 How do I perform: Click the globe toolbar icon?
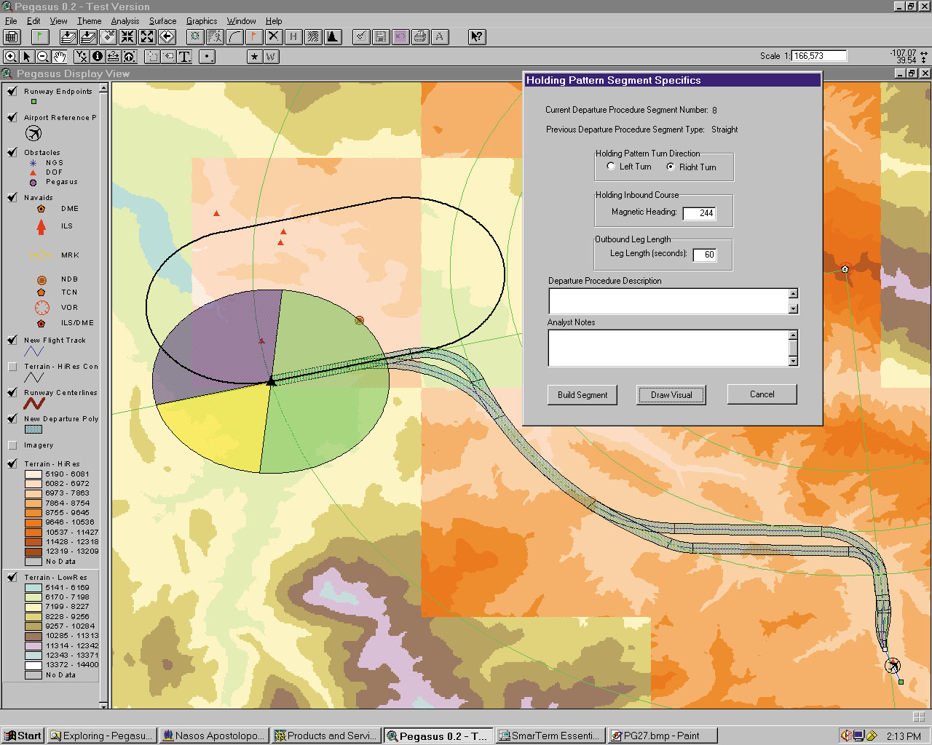195,36
